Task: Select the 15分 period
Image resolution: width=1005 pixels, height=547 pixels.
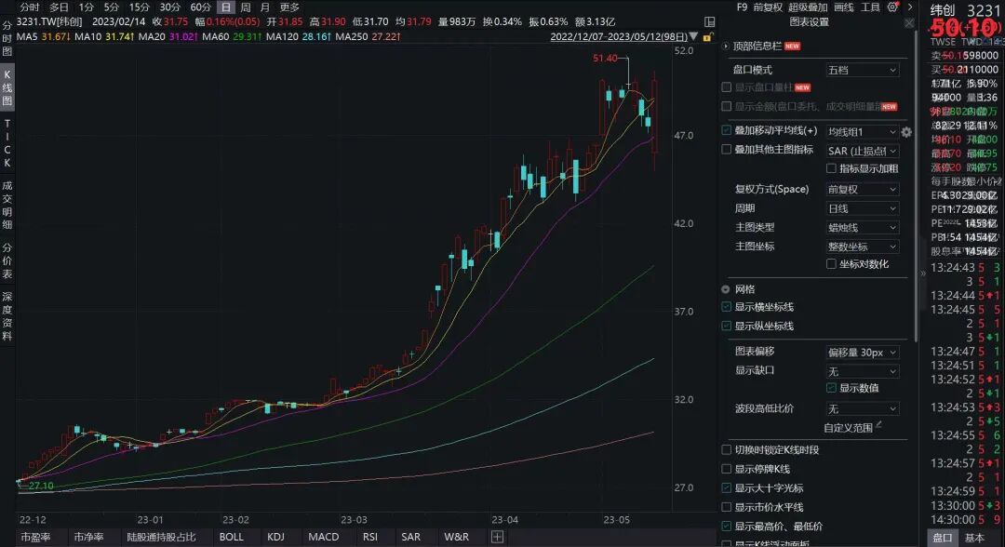Action: tap(139, 7)
